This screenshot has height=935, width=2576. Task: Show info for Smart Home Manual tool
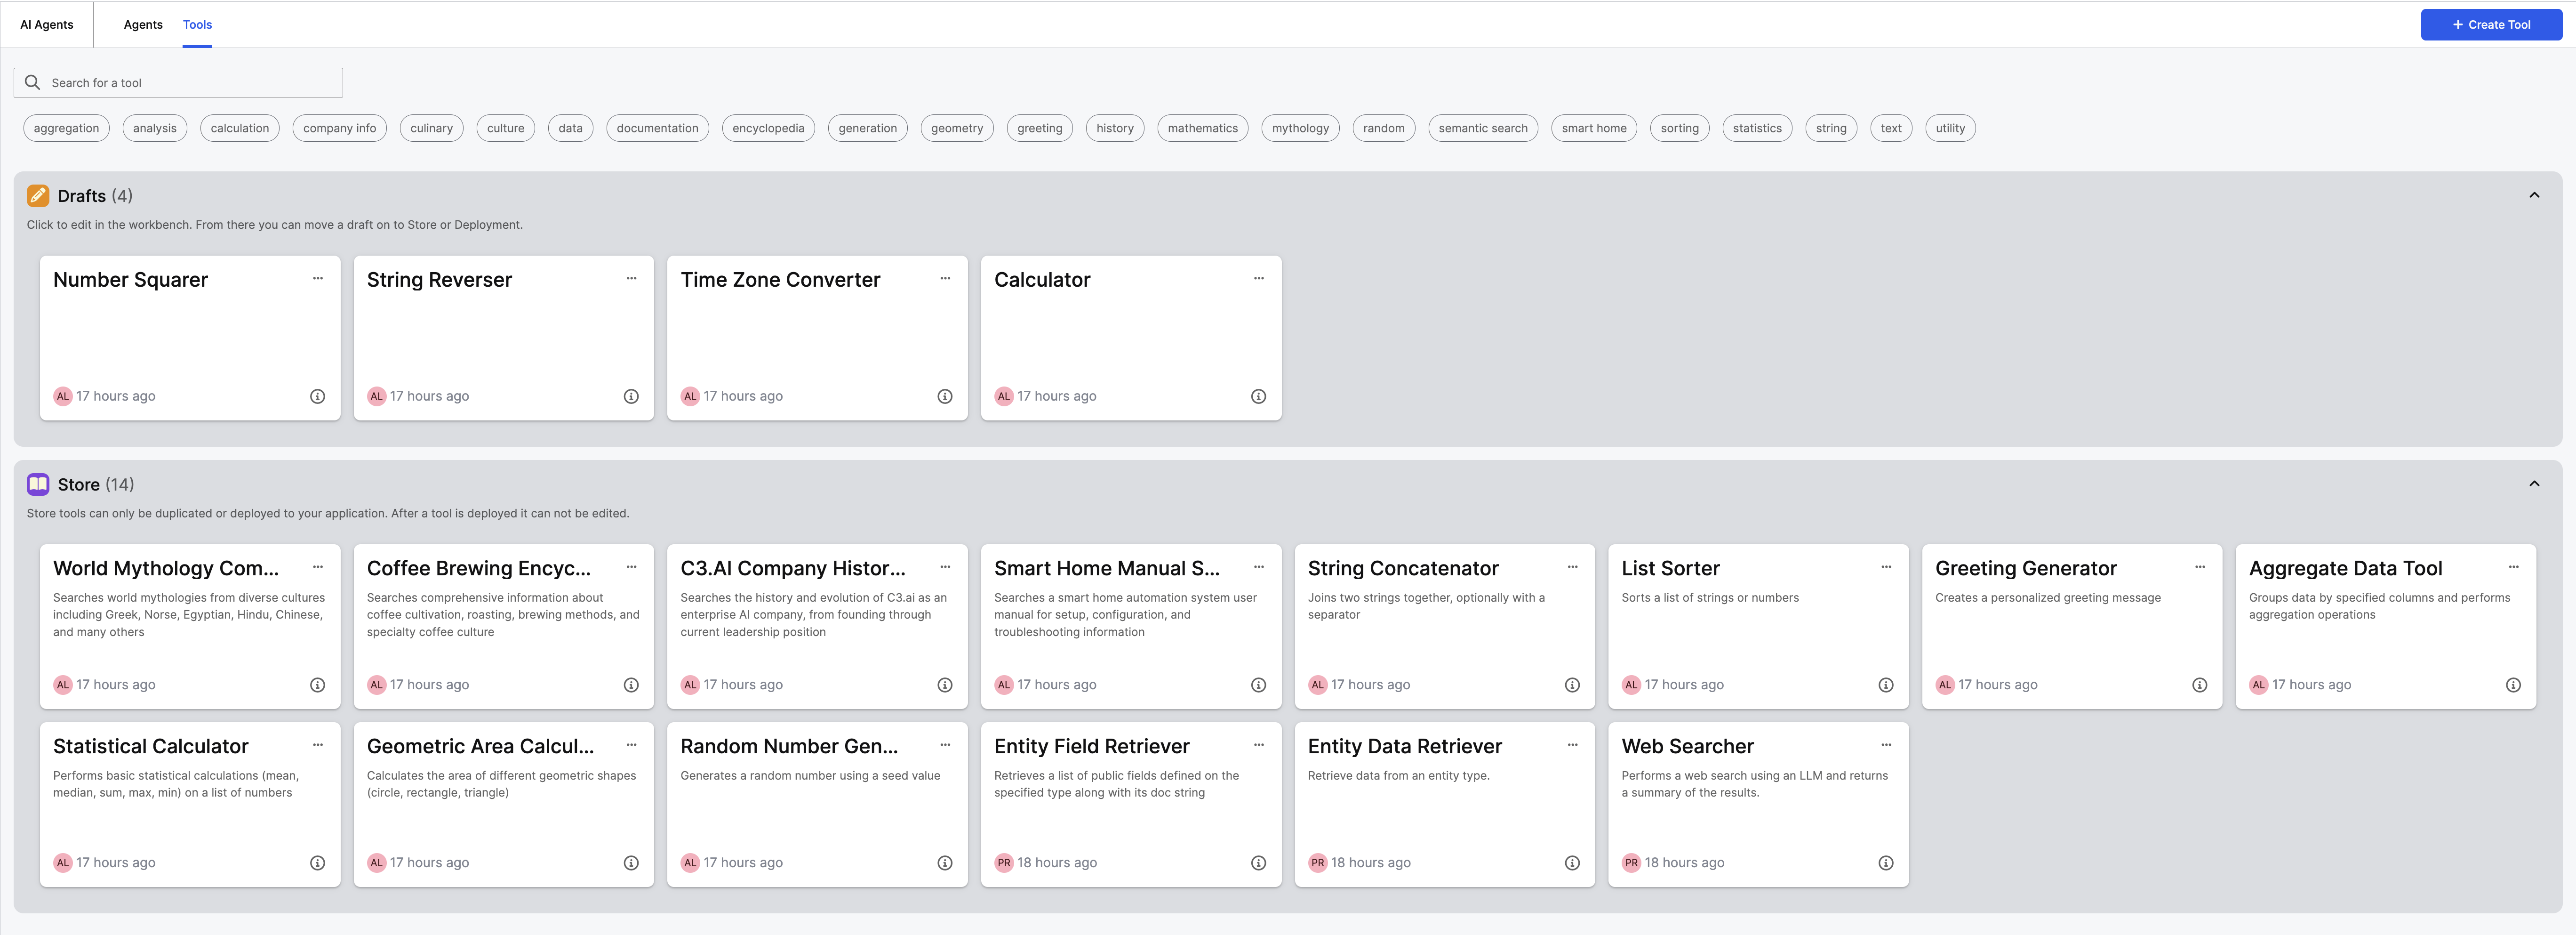point(1258,685)
